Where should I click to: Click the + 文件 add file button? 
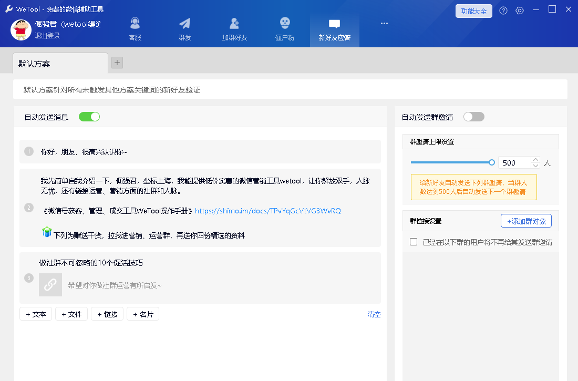71,314
